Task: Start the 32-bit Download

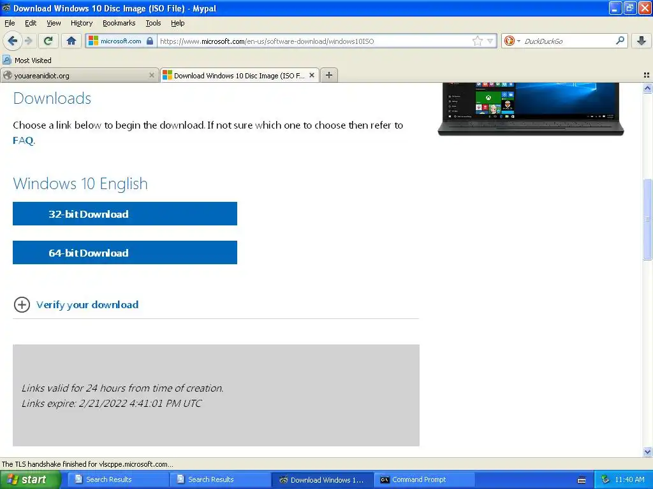Action: coord(125,214)
